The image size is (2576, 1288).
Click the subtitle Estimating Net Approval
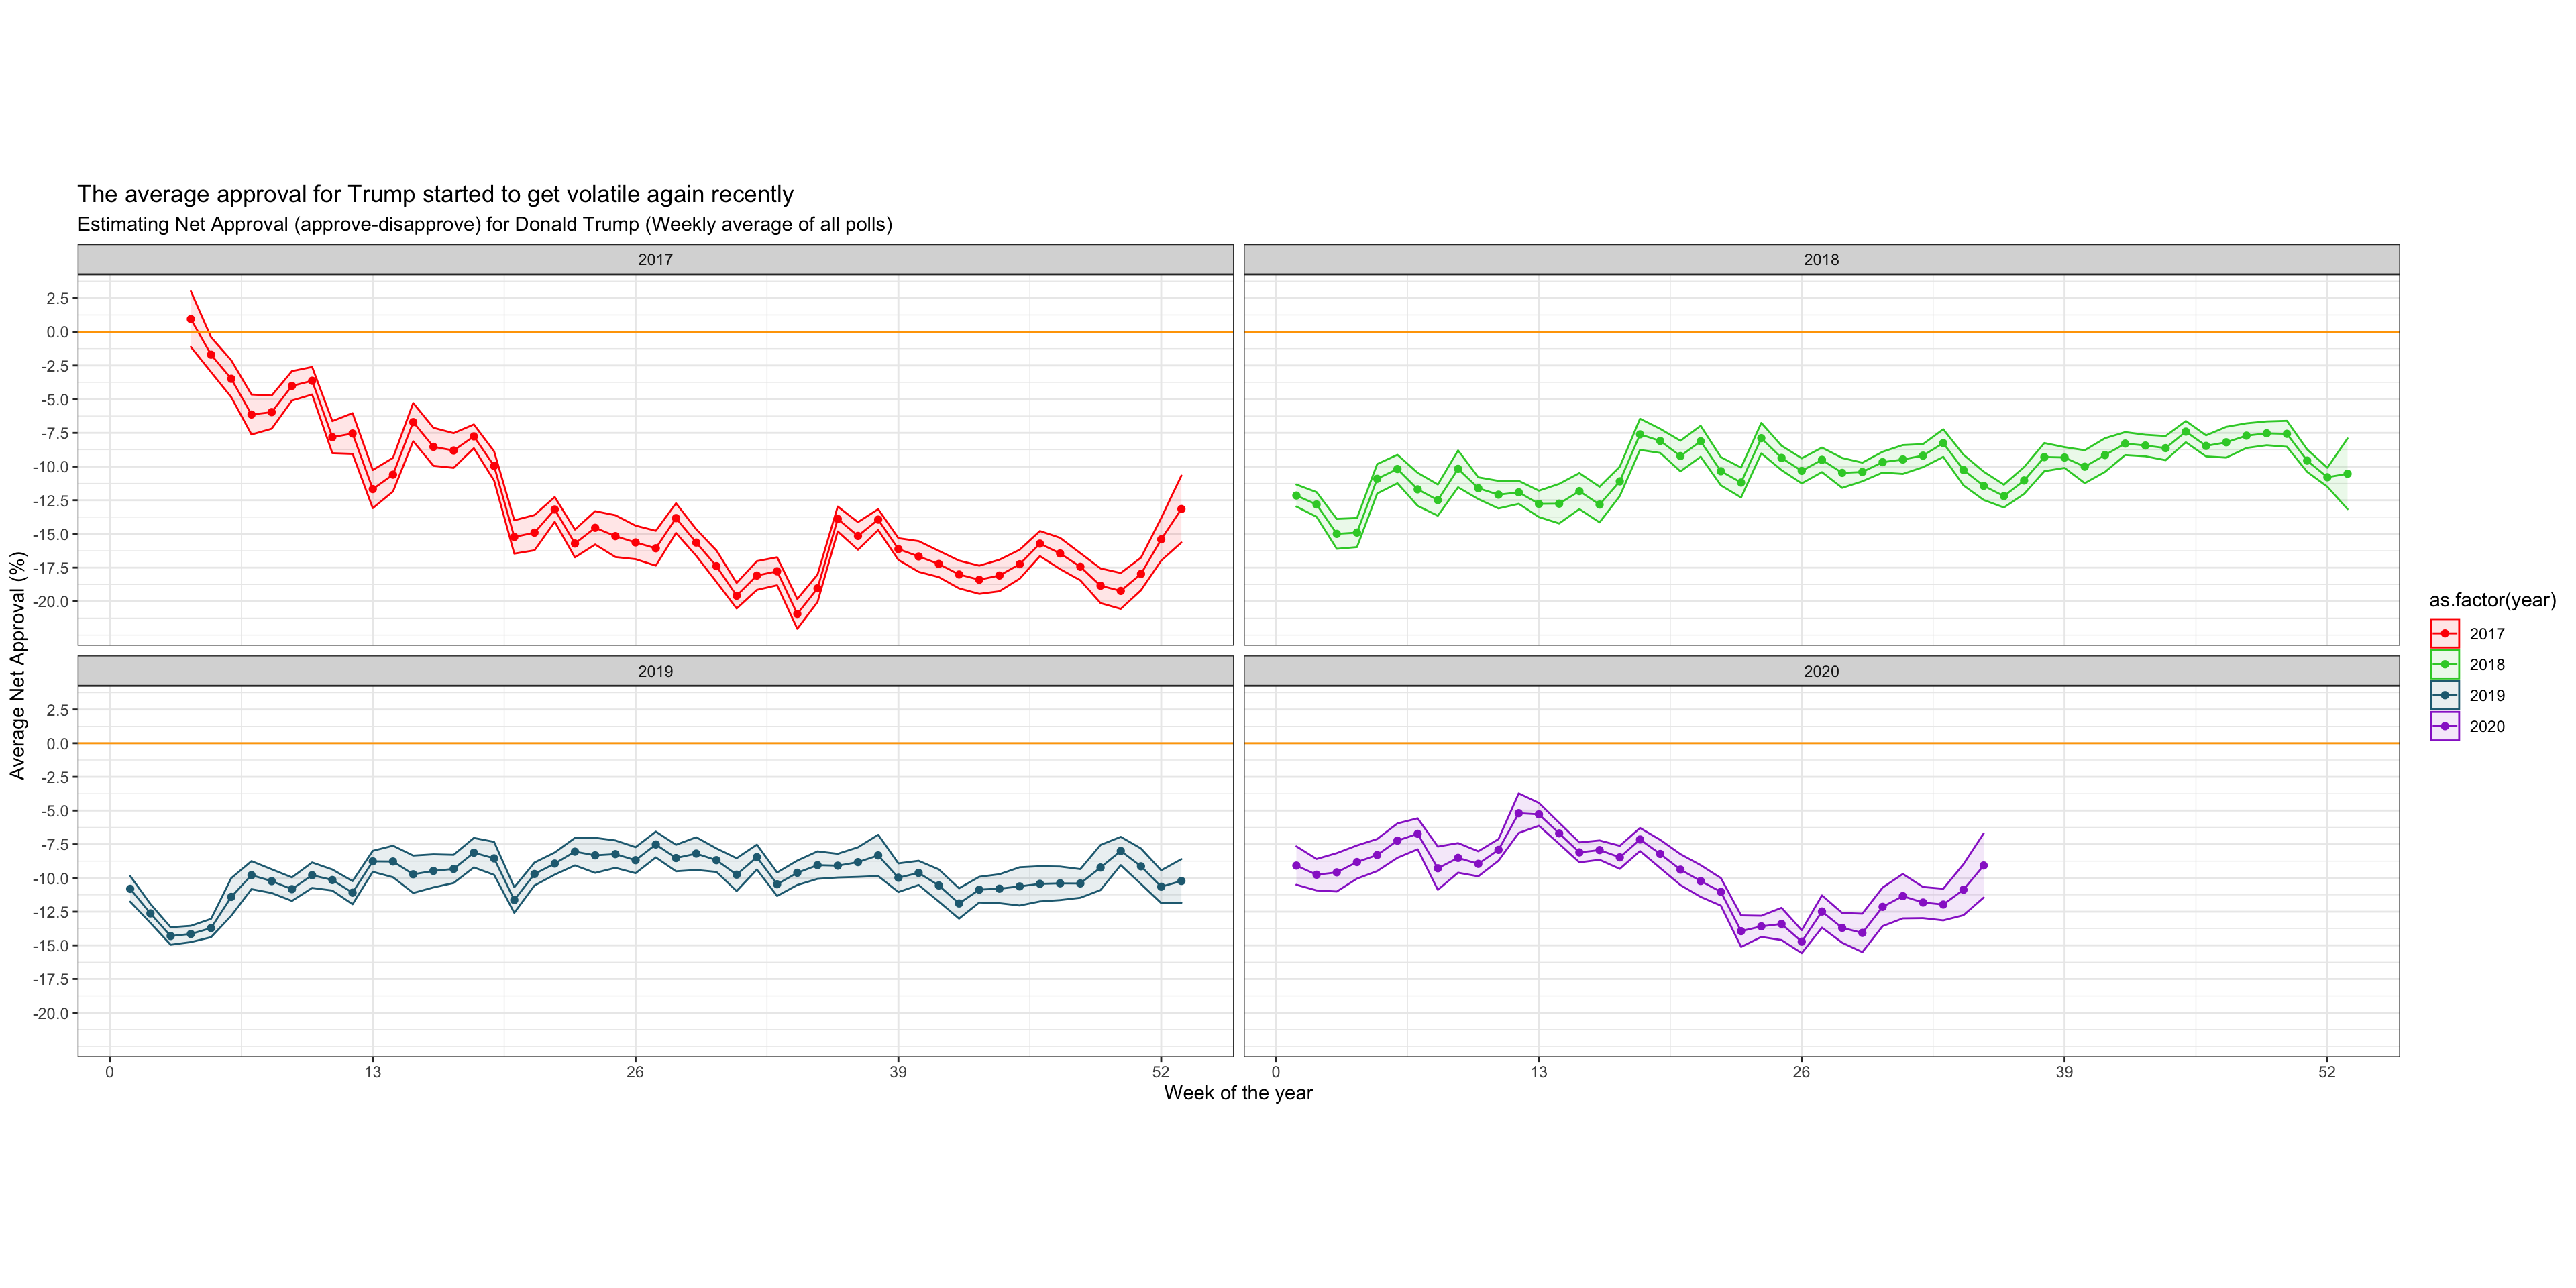point(484,224)
